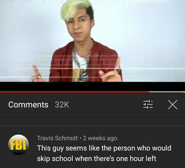185x168 pixels.
Task: Click the Comments heading
Action: pos(28,104)
